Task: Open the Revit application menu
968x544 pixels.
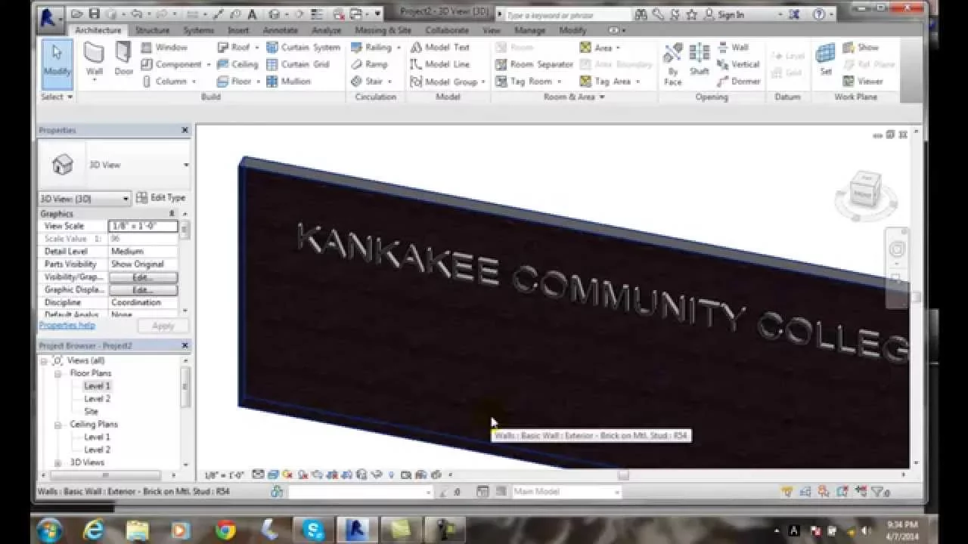Action: (x=50, y=17)
